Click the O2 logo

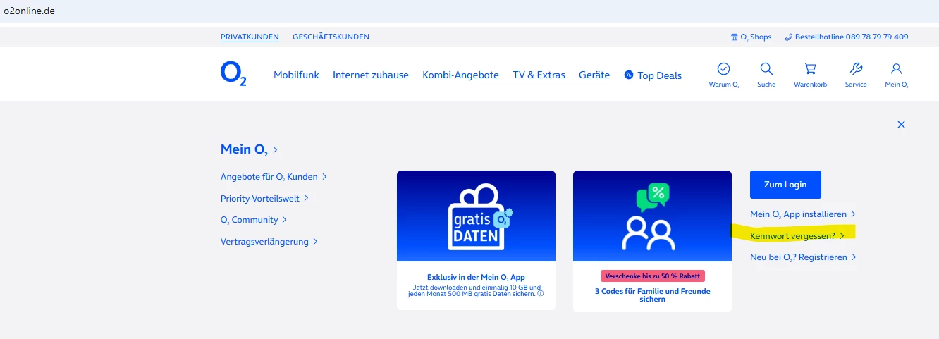tap(233, 74)
